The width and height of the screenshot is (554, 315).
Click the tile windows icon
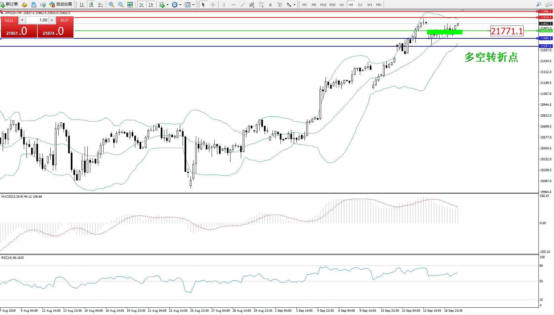130,5
